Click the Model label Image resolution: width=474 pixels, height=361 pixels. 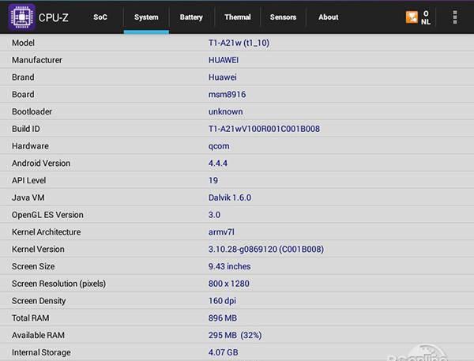click(x=23, y=43)
